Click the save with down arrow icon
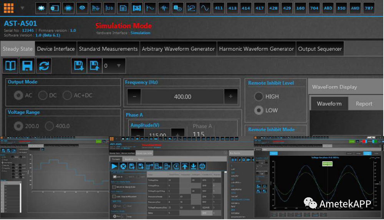Screen dimensions: 384x220 [x=79, y=66]
